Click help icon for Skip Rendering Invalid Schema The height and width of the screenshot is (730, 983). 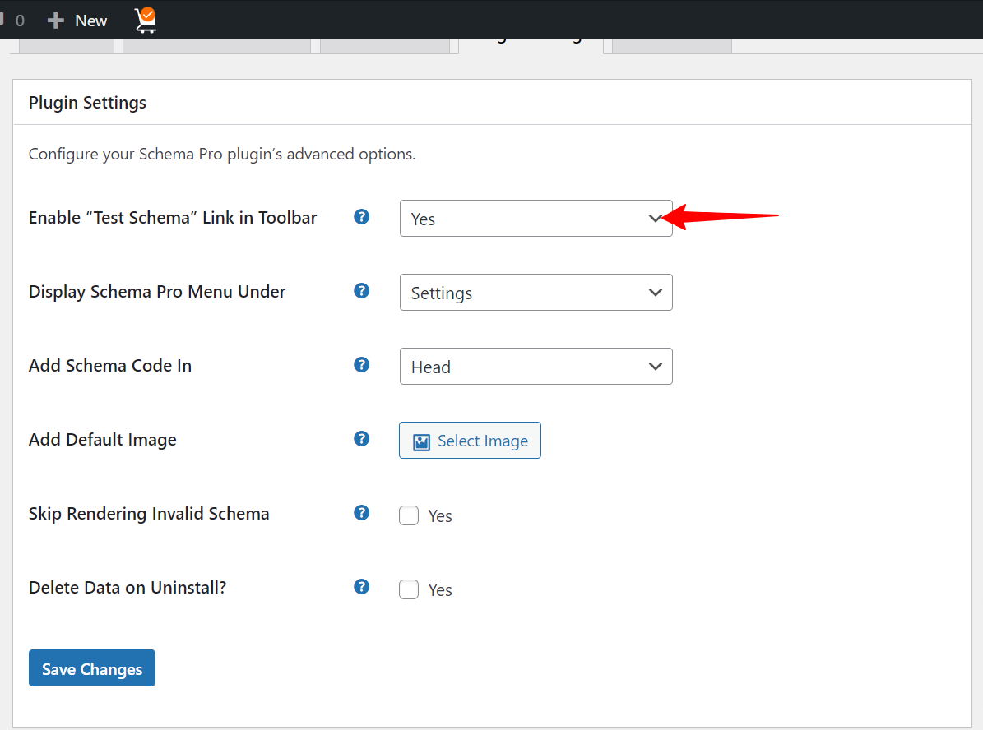[361, 513]
